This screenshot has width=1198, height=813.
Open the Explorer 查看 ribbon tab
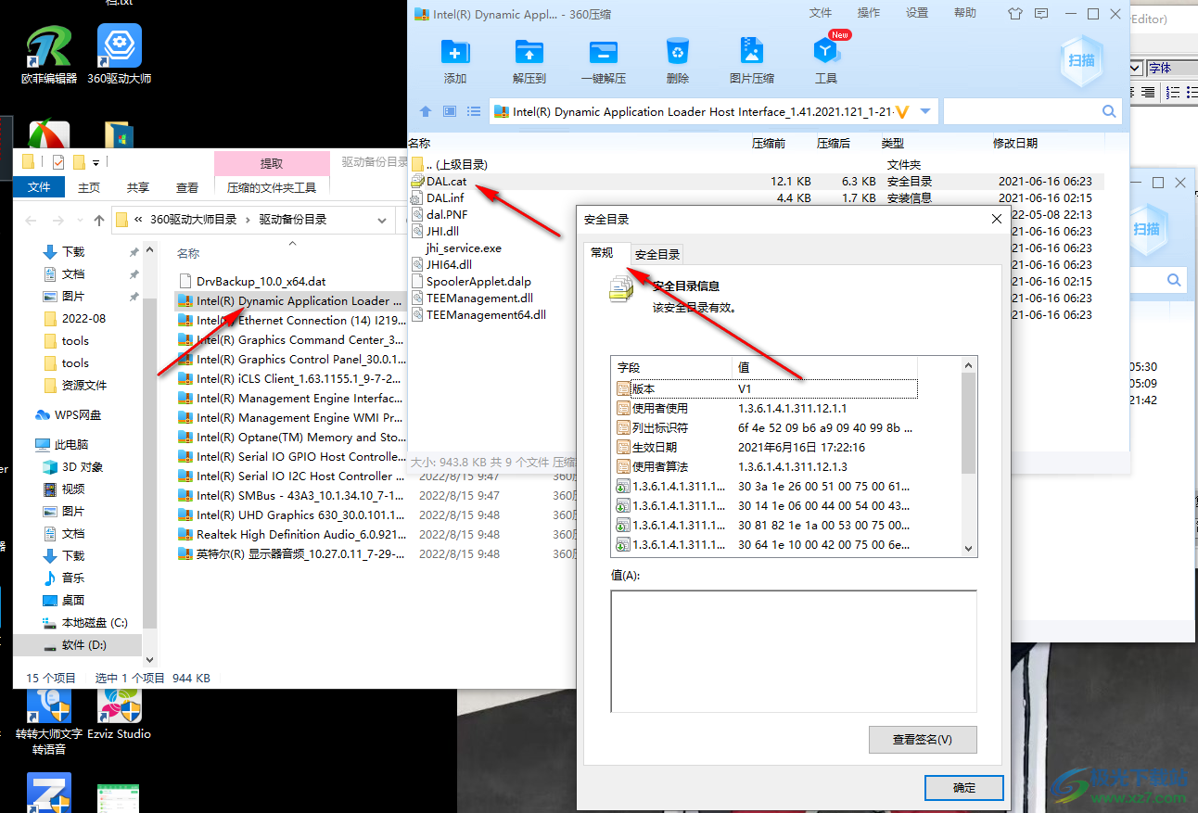(187, 187)
